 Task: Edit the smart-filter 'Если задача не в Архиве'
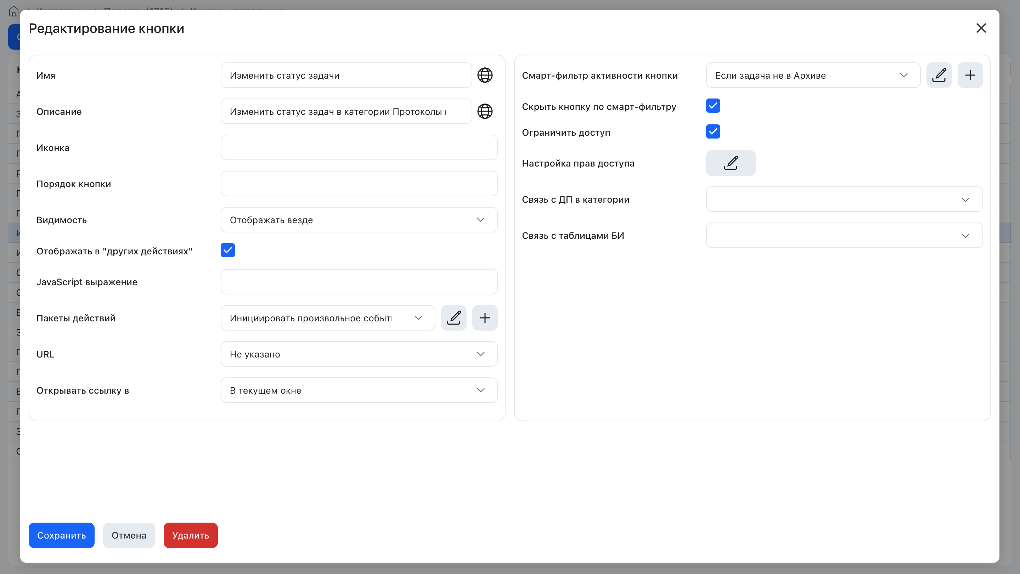tap(939, 75)
